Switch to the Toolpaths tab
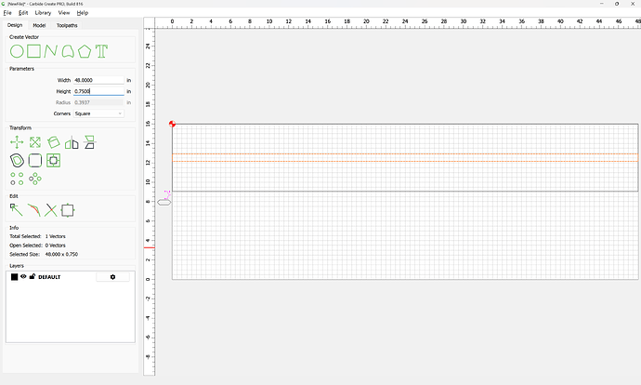The height and width of the screenshot is (385, 641). 67,25
